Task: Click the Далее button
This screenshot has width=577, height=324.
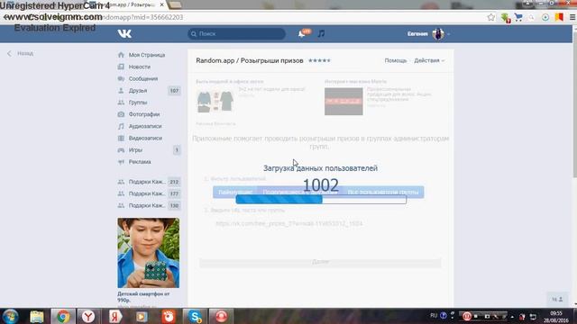Action: pos(320,262)
